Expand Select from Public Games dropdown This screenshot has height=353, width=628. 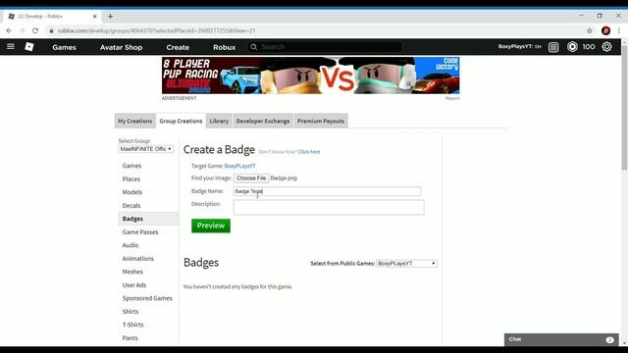406,264
